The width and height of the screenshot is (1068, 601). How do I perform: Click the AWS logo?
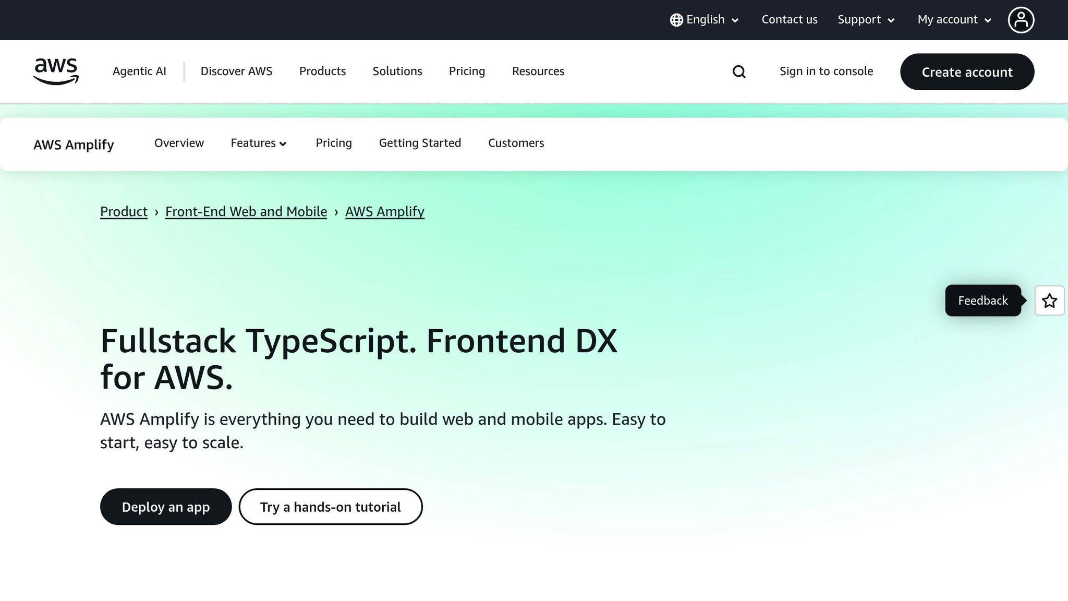click(x=56, y=71)
